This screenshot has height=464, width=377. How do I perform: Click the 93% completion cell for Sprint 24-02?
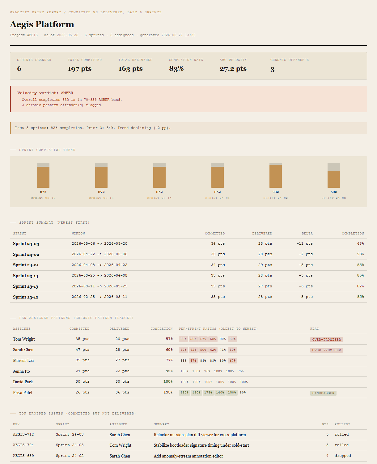(x=361, y=254)
